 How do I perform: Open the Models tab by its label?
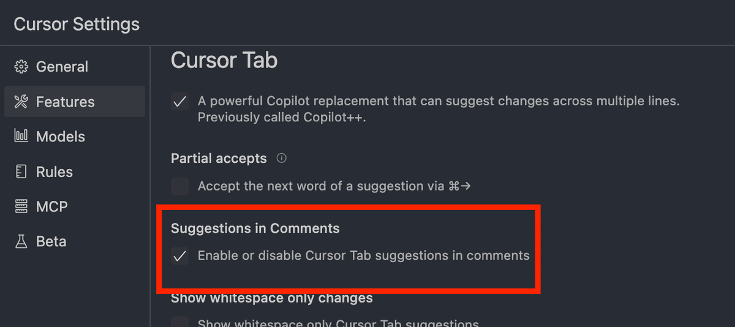coord(61,137)
